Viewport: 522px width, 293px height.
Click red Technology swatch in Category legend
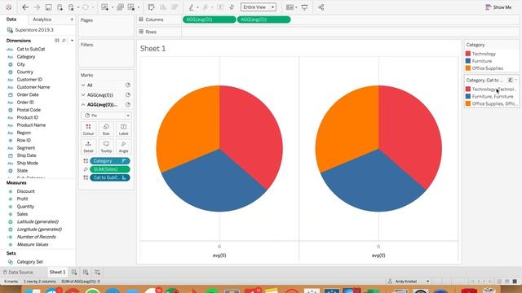click(x=468, y=54)
